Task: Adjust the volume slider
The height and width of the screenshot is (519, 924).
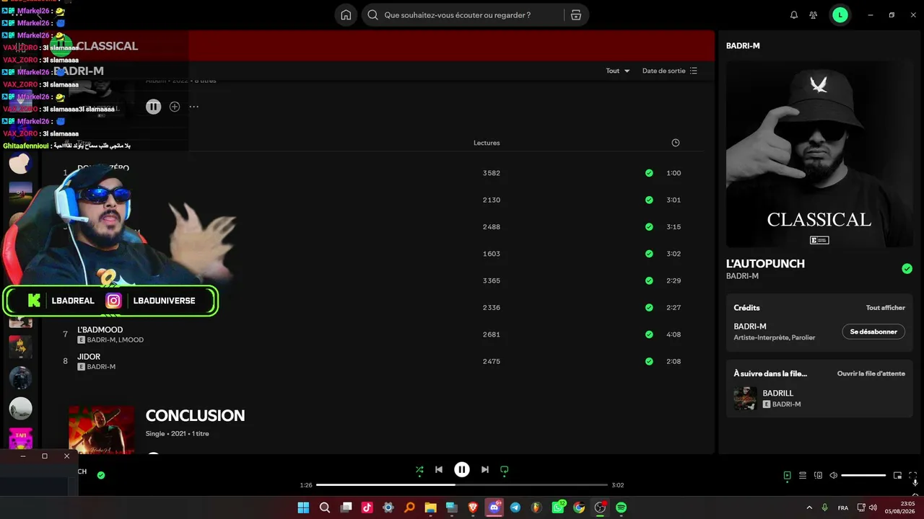Action: pyautogui.click(x=863, y=476)
